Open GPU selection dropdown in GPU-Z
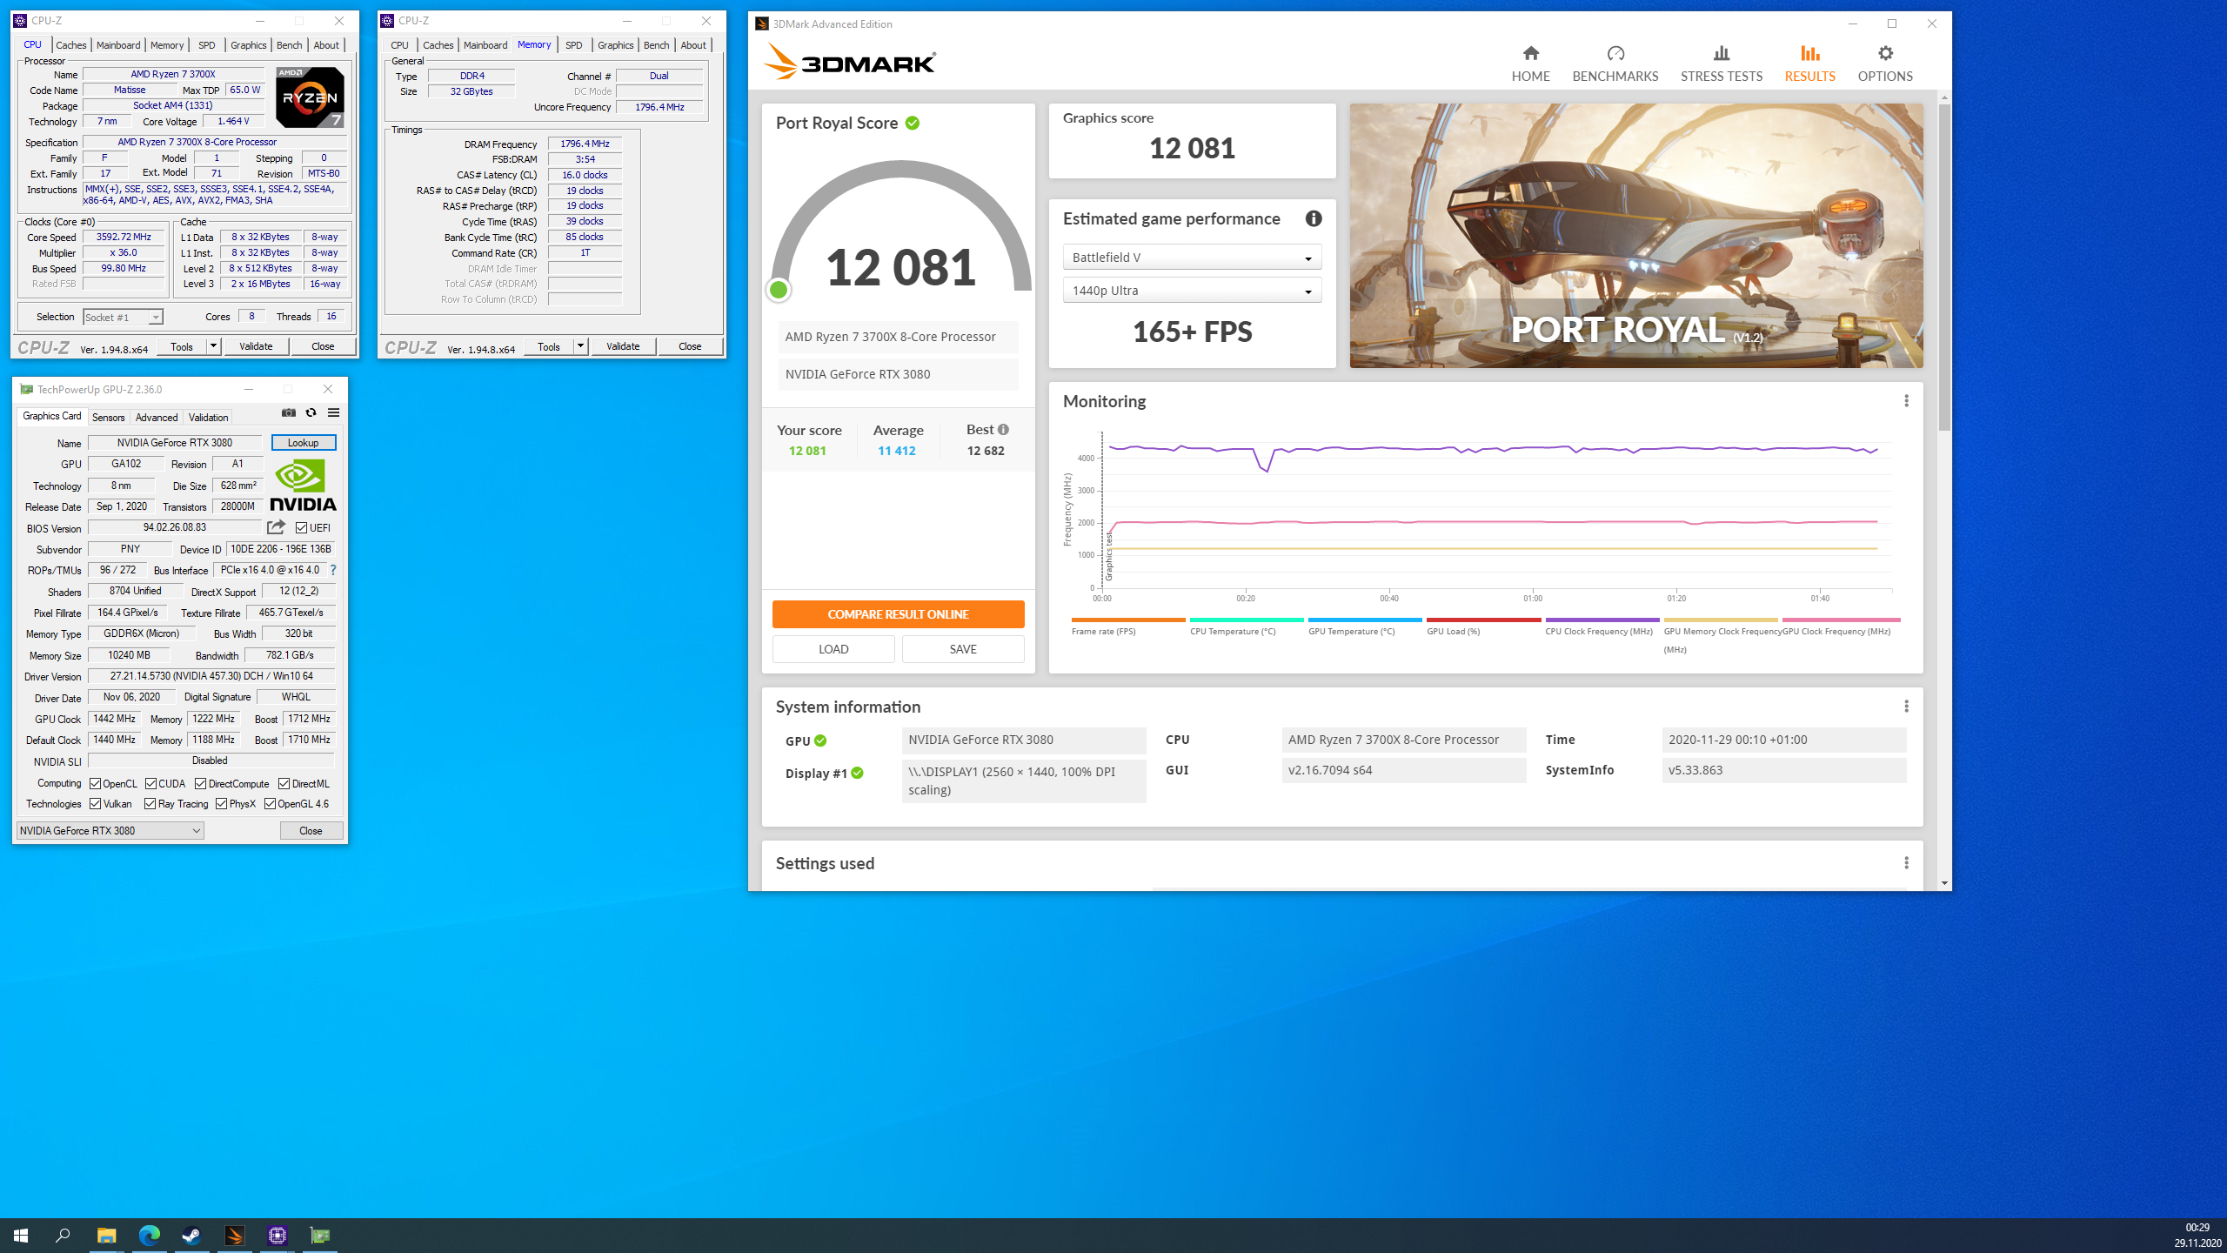 click(110, 831)
